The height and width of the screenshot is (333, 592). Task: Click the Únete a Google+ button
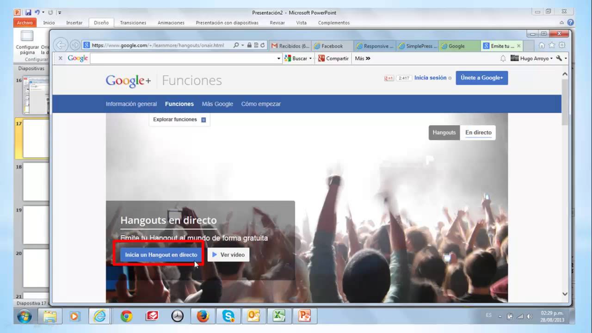coord(481,78)
